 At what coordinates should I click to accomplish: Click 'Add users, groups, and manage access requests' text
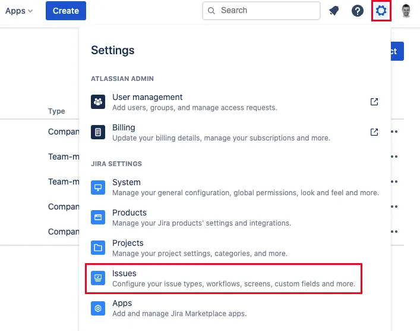[195, 108]
